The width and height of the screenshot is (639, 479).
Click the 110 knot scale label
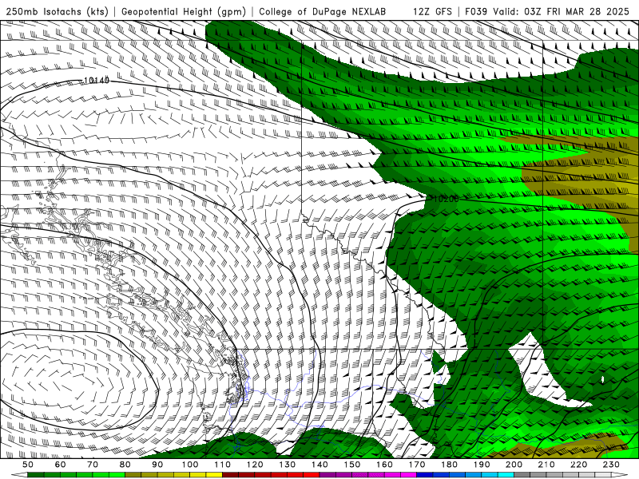click(222, 465)
